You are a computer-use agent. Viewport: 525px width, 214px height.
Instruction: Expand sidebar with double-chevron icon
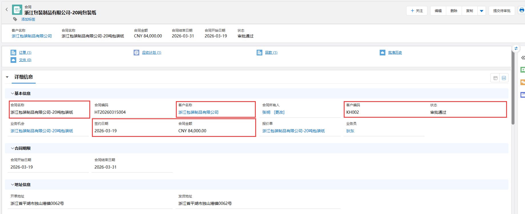pyautogui.click(x=523, y=58)
